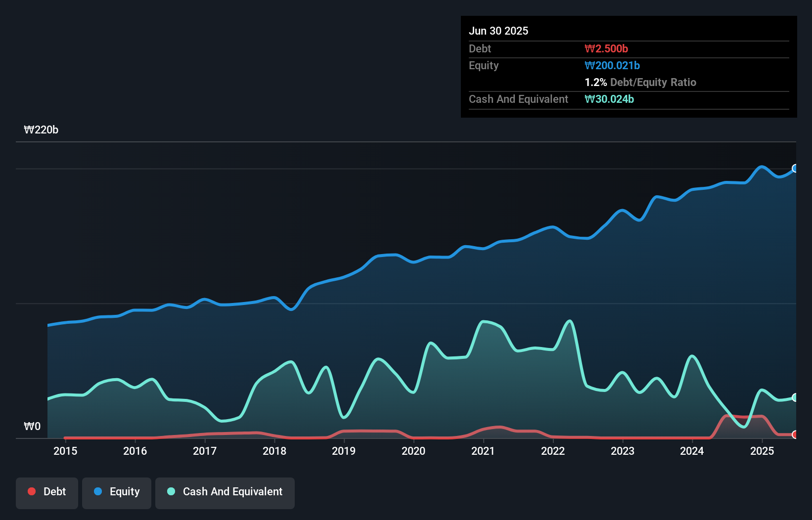Select the 2025 x-axis label
812x520 pixels.
pos(762,451)
